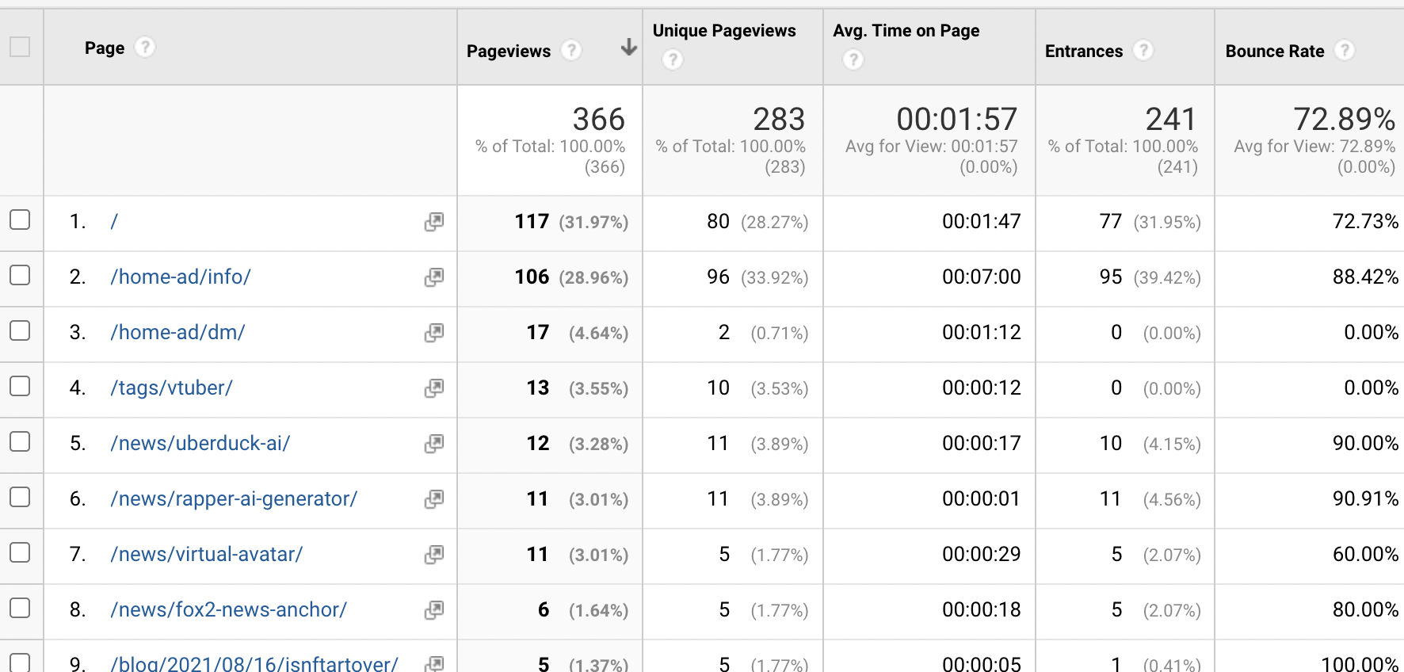Check the checkbox for row 1 homepage
The width and height of the screenshot is (1404, 672).
pos(20,220)
